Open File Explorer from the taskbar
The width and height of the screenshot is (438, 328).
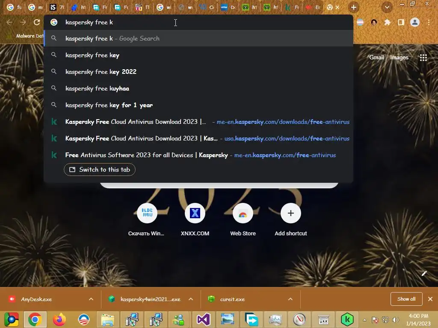point(107,319)
